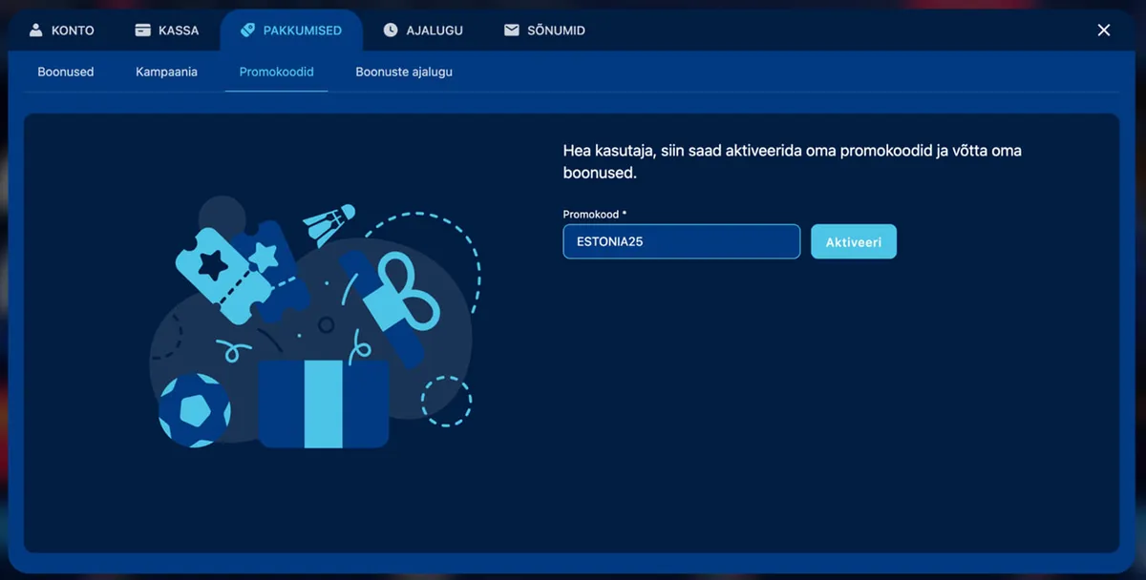Screen dimensions: 1146x580
Task: Click the card icon beside KASSA
Action: [143, 31]
